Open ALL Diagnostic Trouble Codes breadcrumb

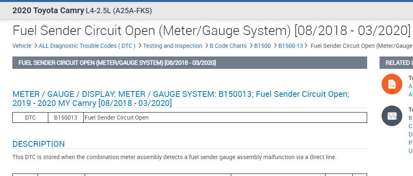coord(87,46)
